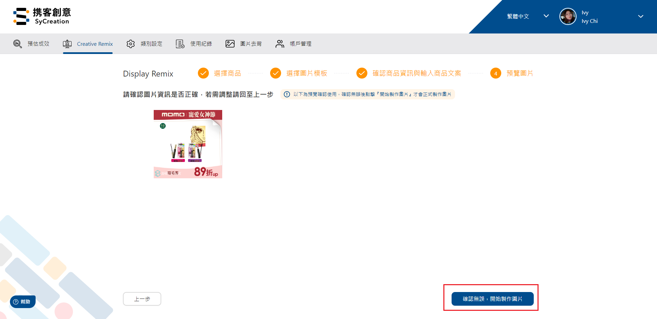Click the 選擇圖片模板 step label
Viewport: 657px width, 319px height.
(x=307, y=73)
